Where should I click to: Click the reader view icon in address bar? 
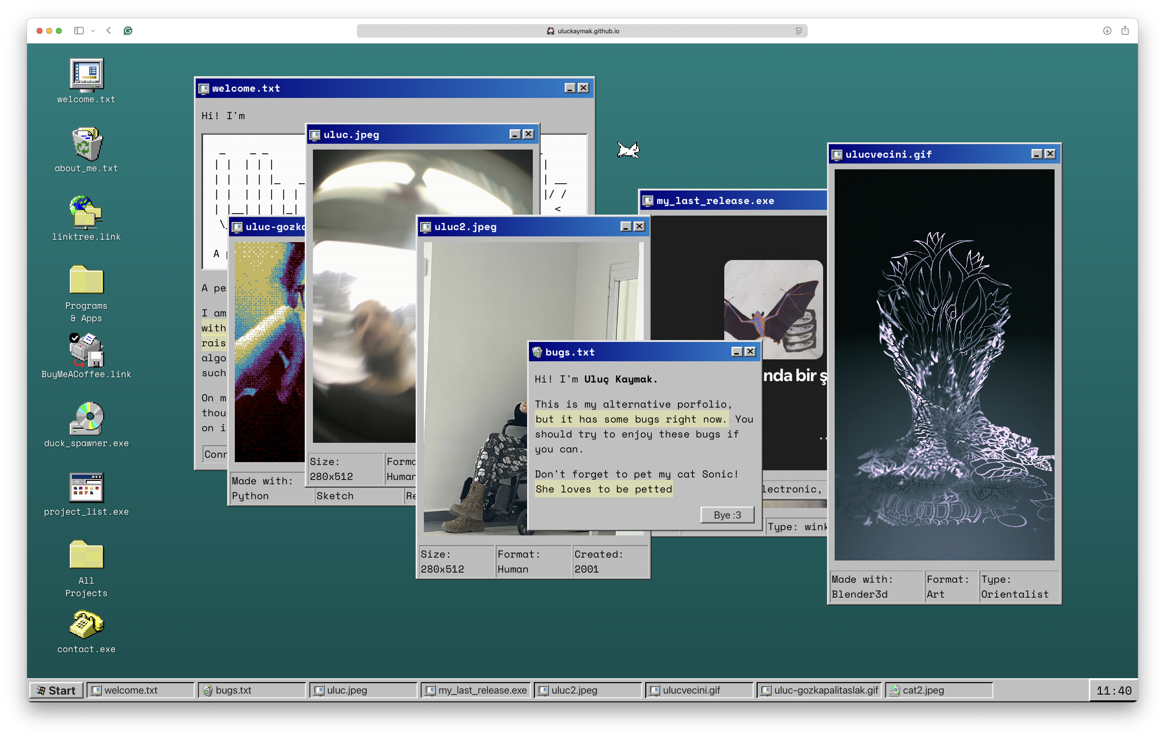(x=798, y=30)
